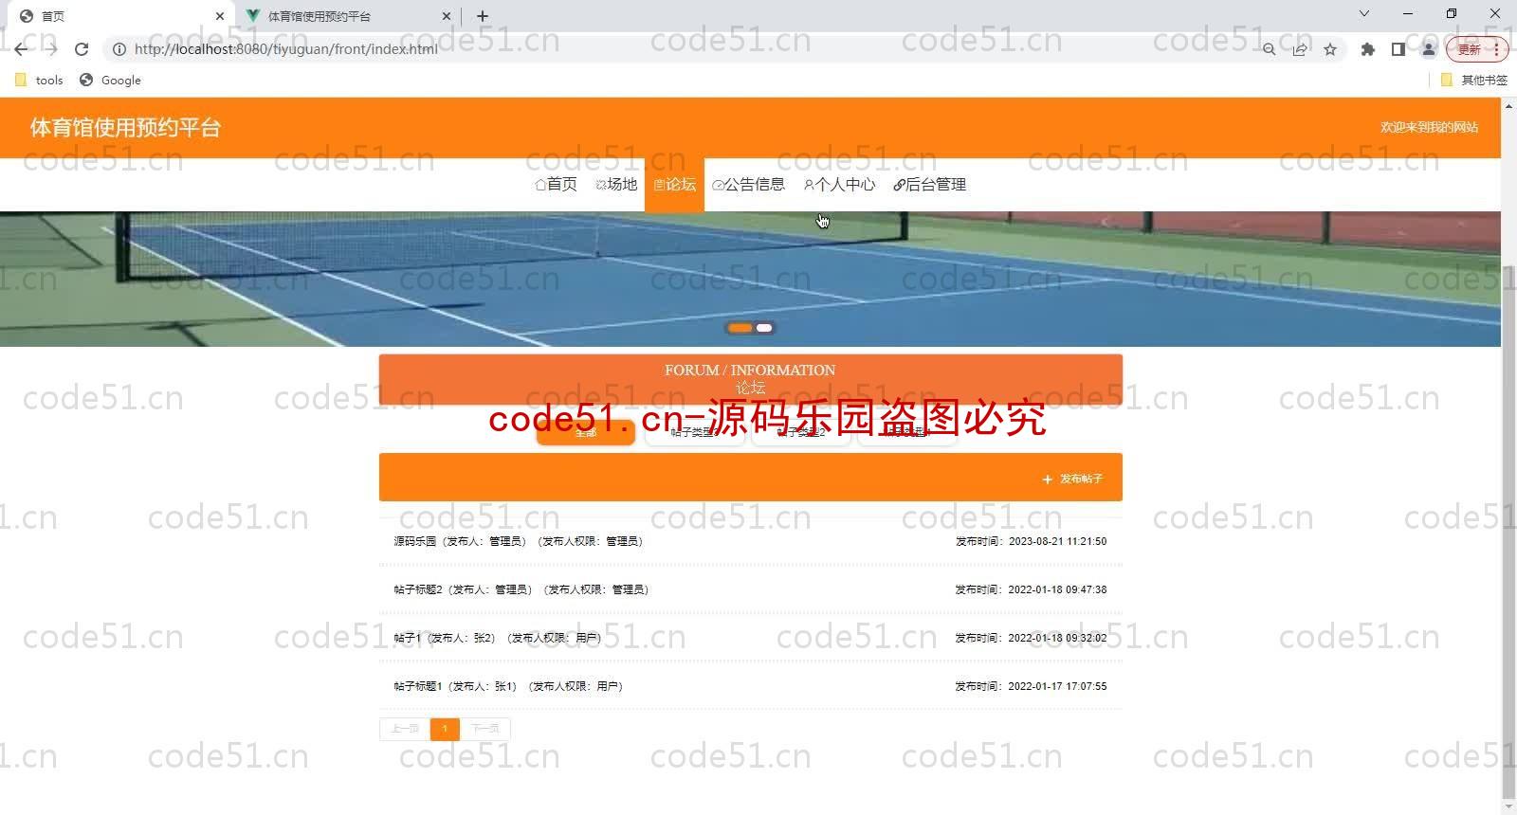Bookmark this page with the star icon
The image size is (1517, 815).
(x=1330, y=49)
